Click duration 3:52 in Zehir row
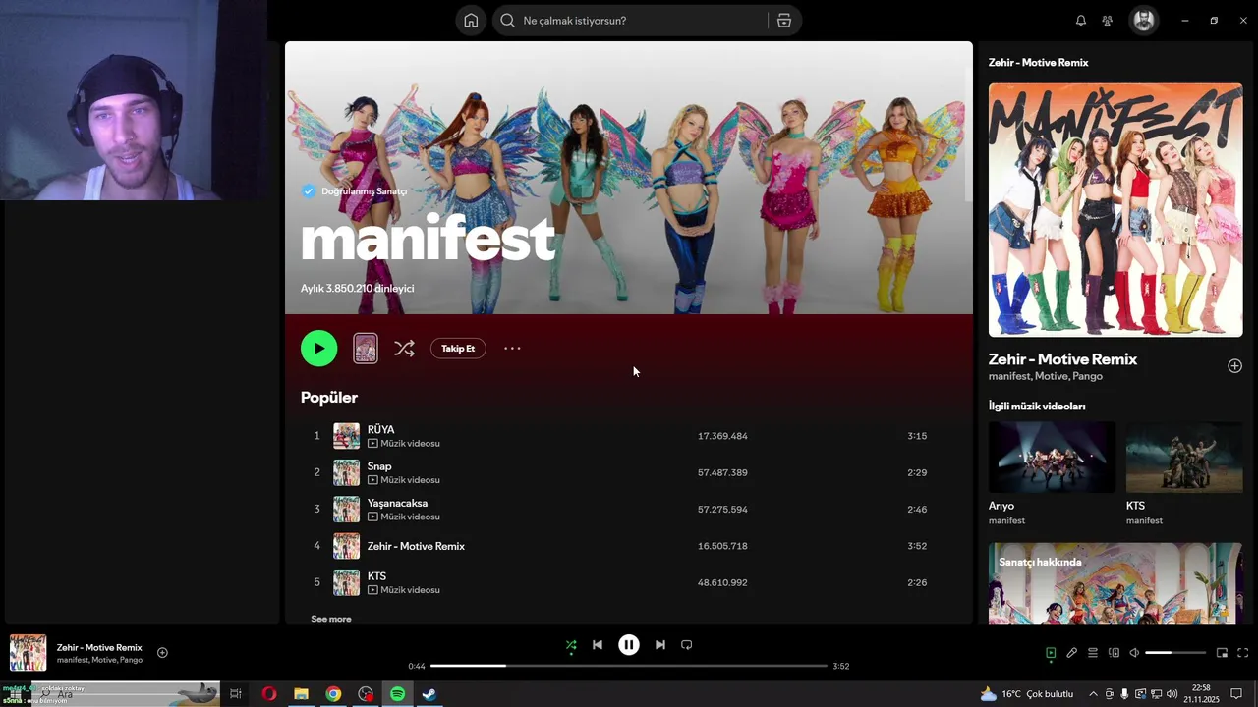 (917, 546)
